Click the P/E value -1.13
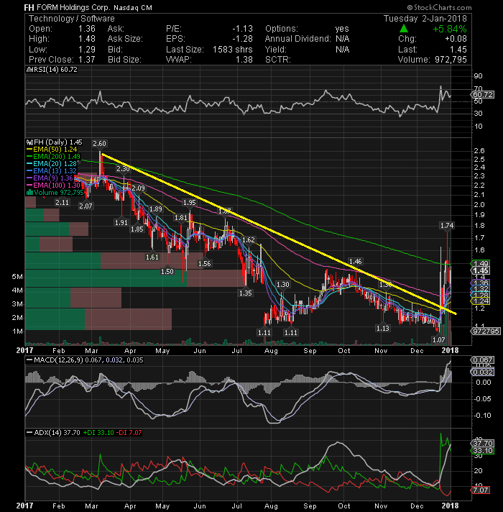 pos(242,29)
